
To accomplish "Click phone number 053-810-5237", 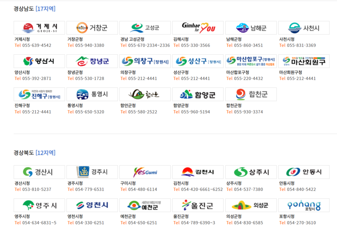I will click(x=37, y=189).
